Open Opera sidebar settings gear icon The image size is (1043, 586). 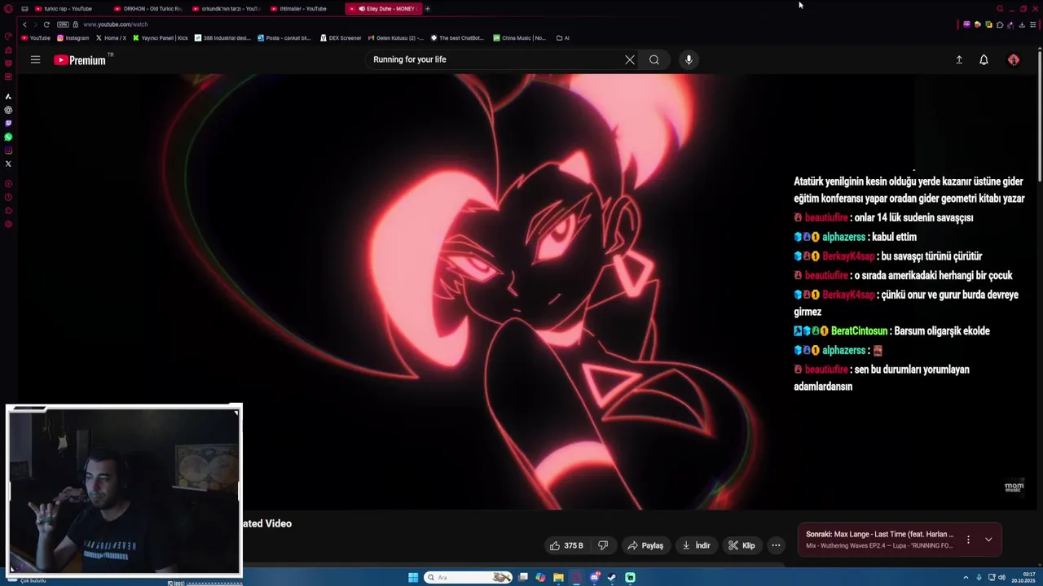click(x=8, y=224)
